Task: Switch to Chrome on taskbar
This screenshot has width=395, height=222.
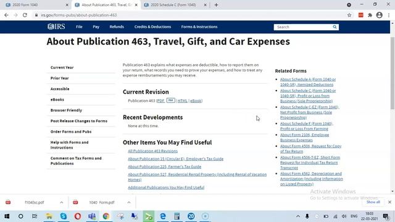Action: coord(106,216)
